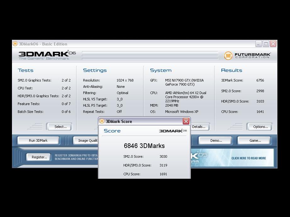290x217 pixels.
Task: Click the System section heading
Action: 161,71
